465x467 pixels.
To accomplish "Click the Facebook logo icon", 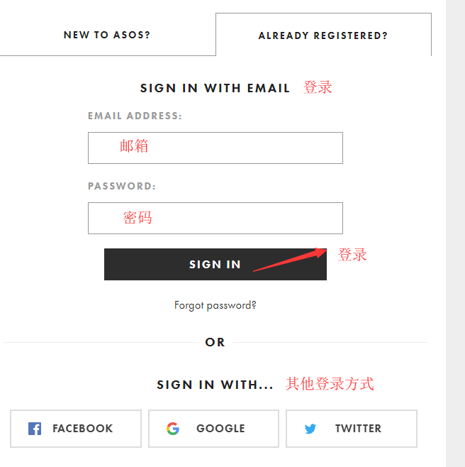I will tap(35, 429).
